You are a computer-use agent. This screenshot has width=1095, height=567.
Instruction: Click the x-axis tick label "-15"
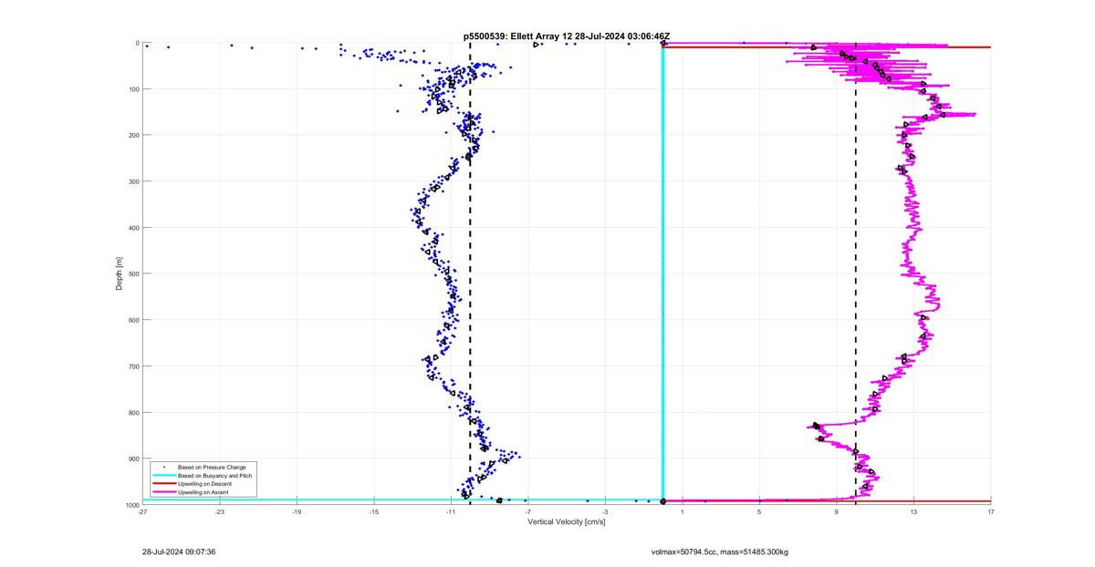point(374,511)
